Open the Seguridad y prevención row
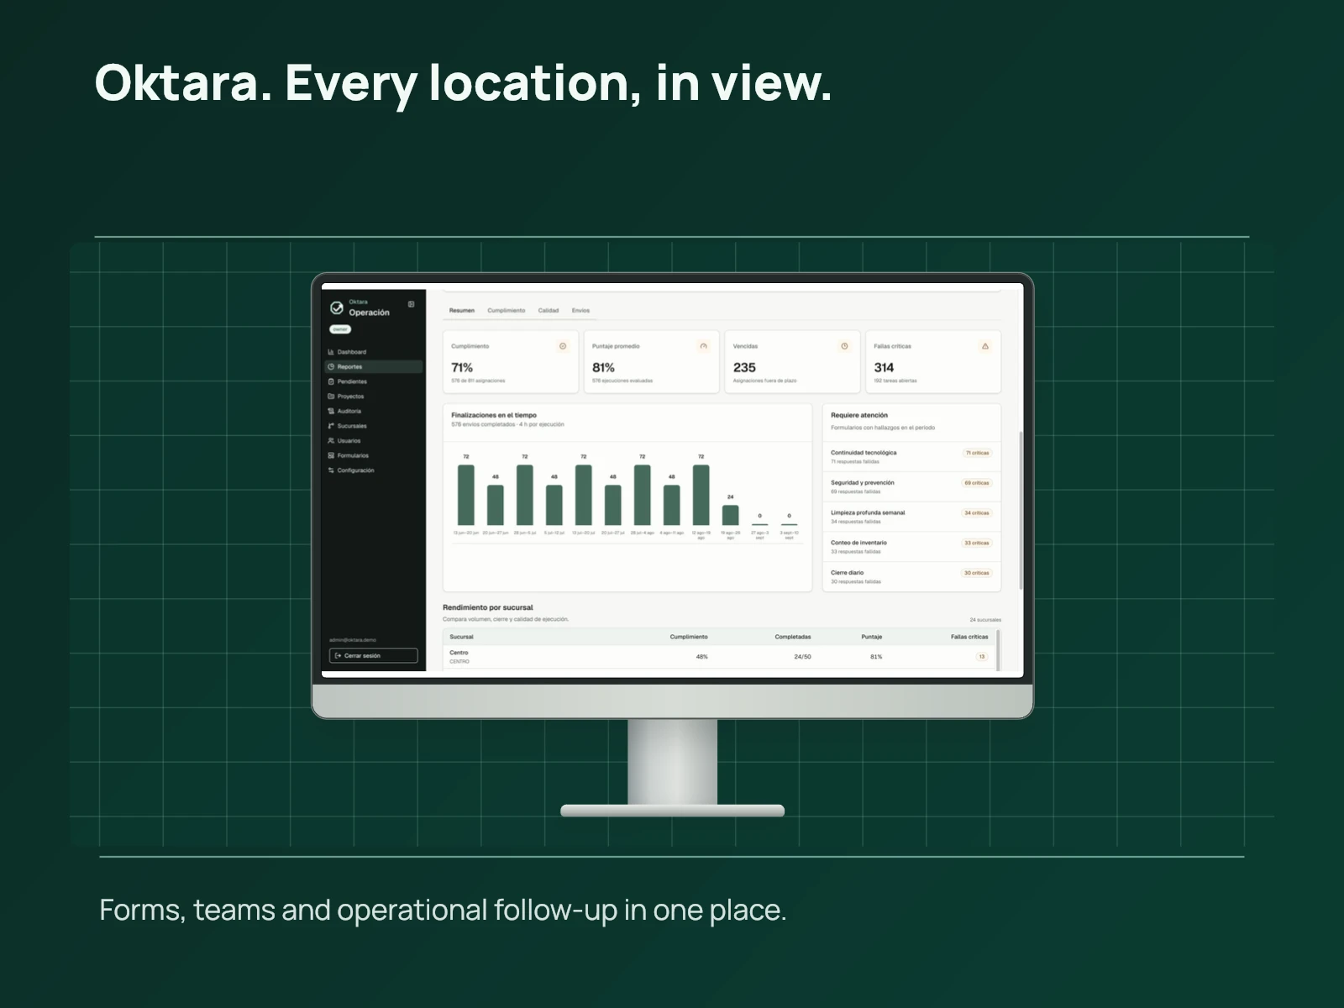This screenshot has width=1344, height=1008. pos(911,487)
